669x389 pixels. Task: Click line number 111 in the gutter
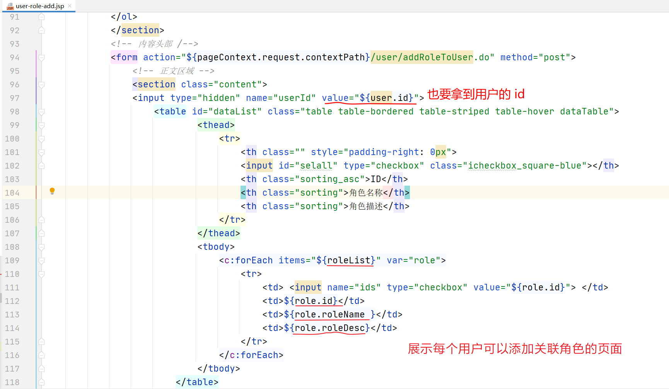[x=12, y=287]
